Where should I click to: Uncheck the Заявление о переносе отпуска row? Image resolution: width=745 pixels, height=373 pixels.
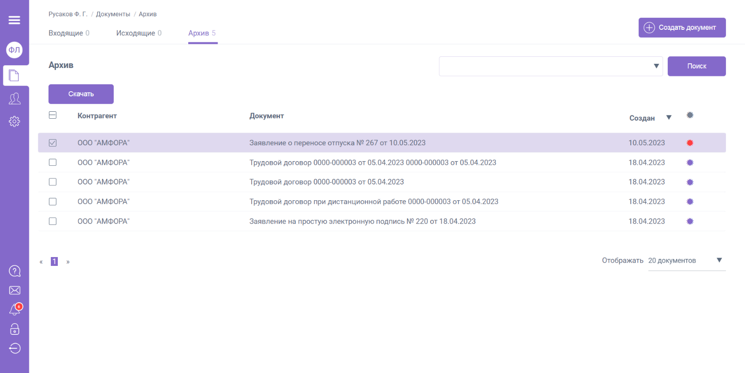53,143
